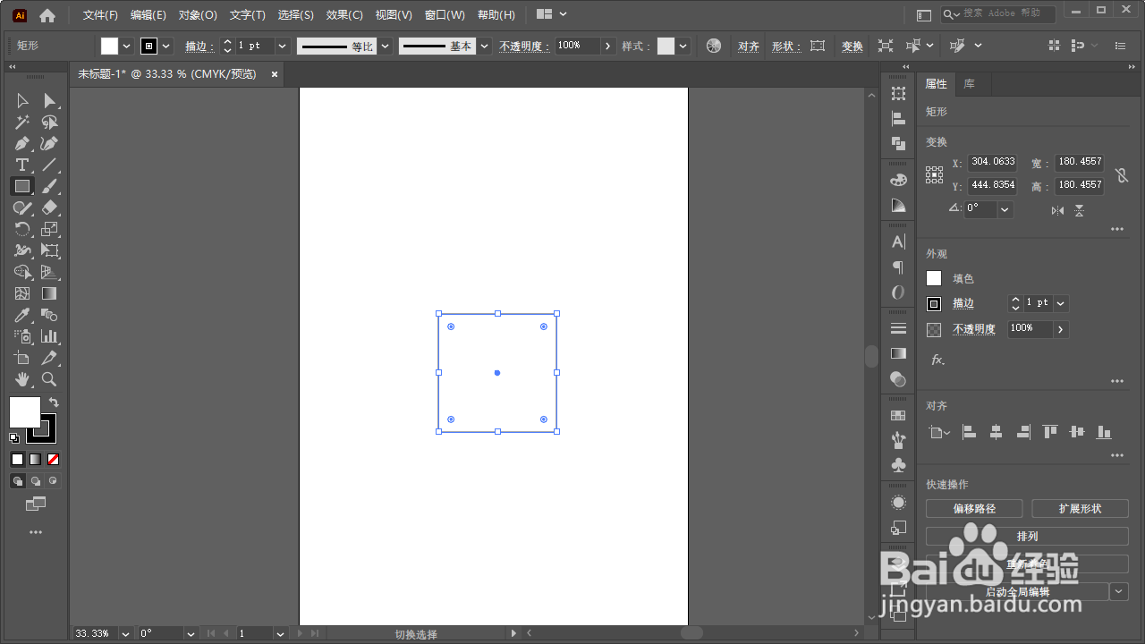Viewport: 1145px width, 644px height.
Task: Select the Eraser tool
Action: 50,208
